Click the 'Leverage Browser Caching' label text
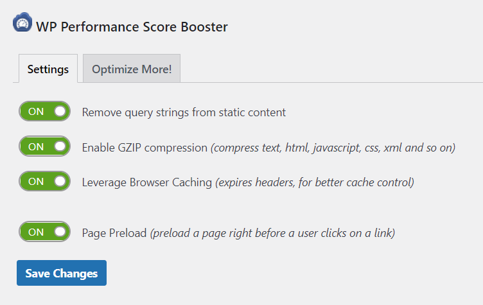This screenshot has height=305, width=483. pyautogui.click(x=146, y=182)
